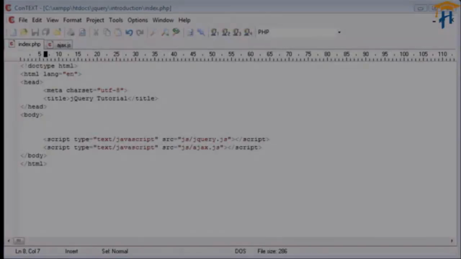Open the Edit menu

click(x=37, y=20)
